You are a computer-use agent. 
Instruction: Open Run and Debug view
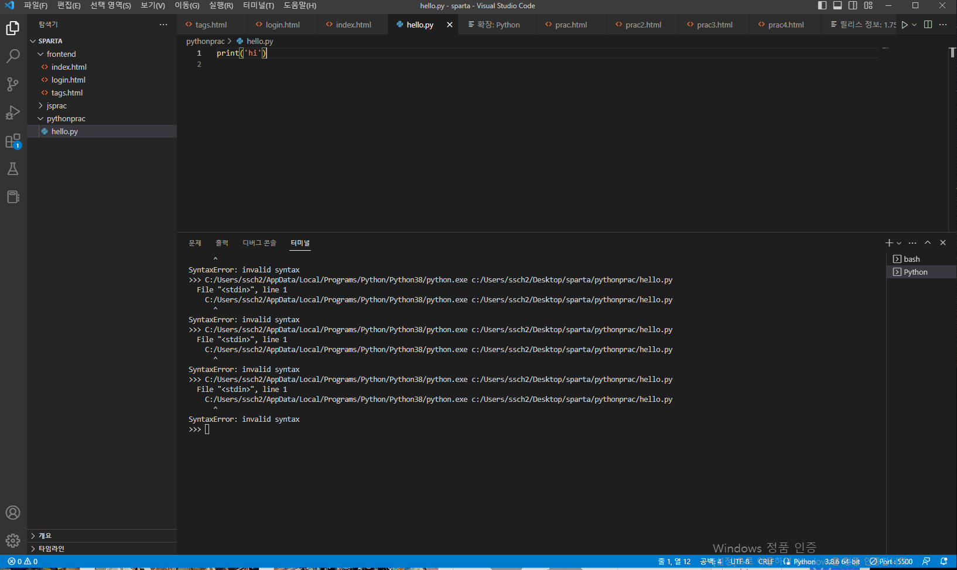[x=13, y=112]
